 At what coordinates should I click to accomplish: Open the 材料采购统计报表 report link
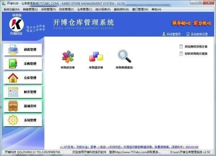click(196, 54)
